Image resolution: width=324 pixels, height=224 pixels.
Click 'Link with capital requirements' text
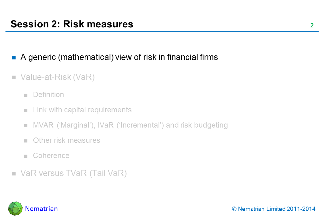(82, 110)
